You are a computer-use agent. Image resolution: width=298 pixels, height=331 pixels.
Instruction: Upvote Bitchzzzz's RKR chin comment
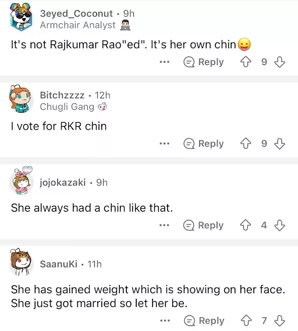[246, 144]
